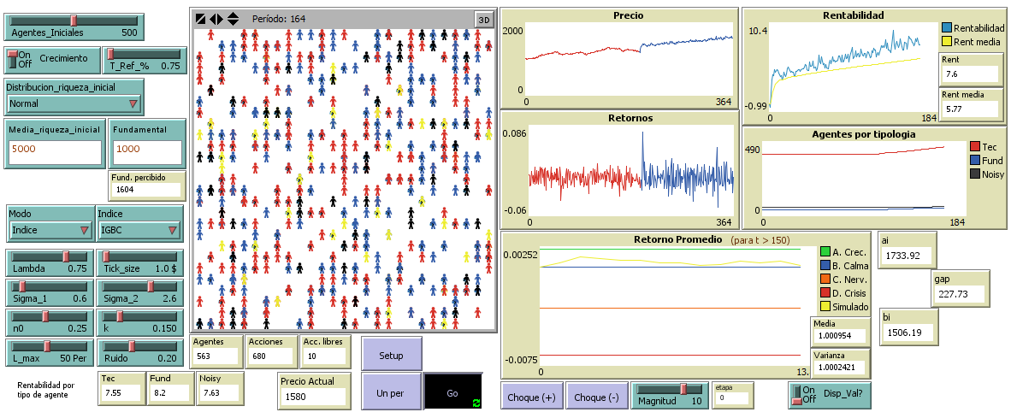Click the red Tec legend swatch
This screenshot has width=1011, height=418.
(x=975, y=147)
